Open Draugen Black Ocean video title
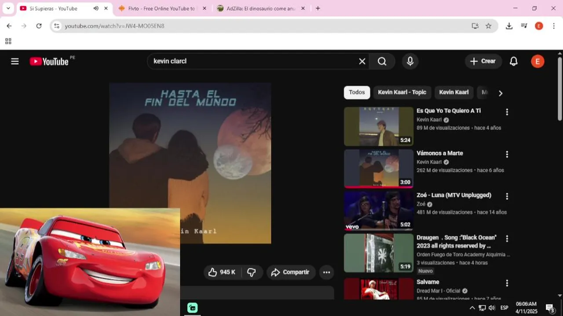Screen dimensions: 563x316 pos(456,241)
